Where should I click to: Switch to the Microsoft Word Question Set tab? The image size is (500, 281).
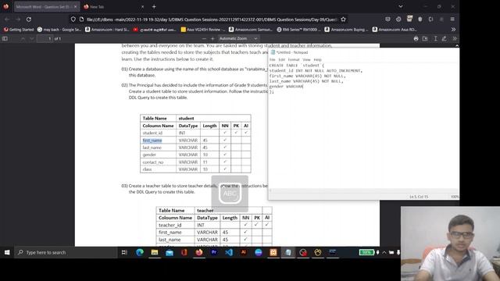(47, 7)
